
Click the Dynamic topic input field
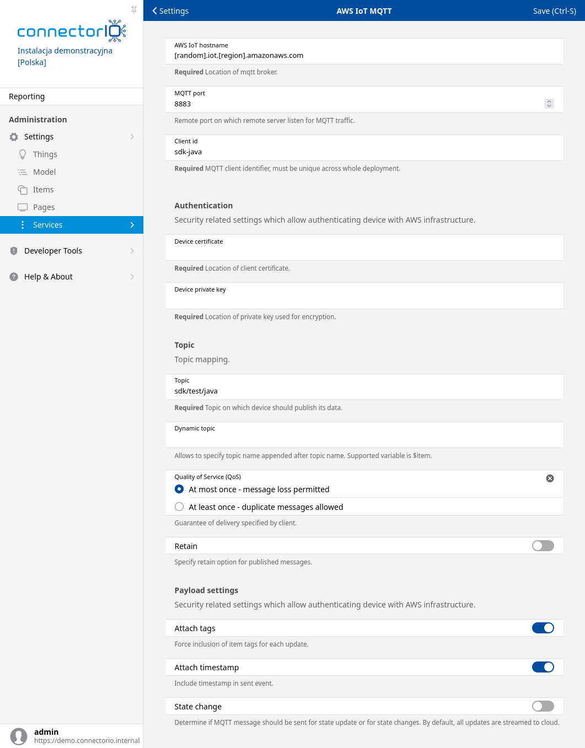[x=364, y=435]
